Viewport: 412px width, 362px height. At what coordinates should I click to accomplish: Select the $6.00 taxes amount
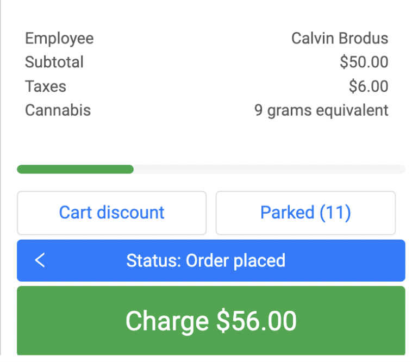pyautogui.click(x=369, y=86)
